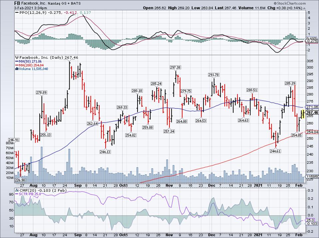This screenshot has width=319, height=238.
Task: Click the -0.275 tag on the PPO axis
Action: 312,41
